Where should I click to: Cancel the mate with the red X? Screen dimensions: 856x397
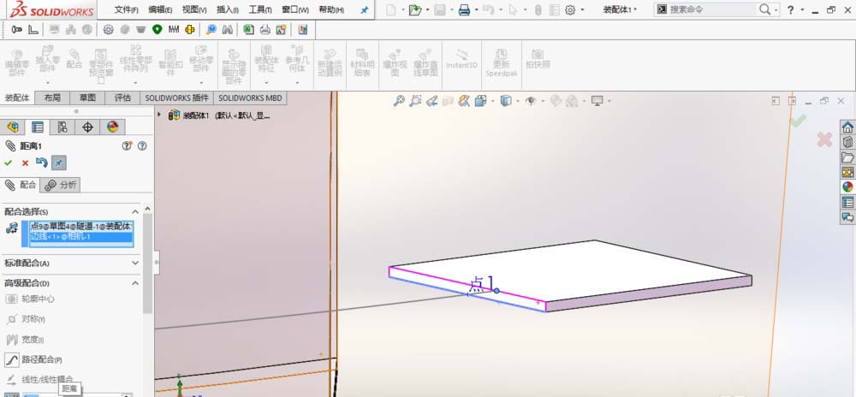pos(25,163)
